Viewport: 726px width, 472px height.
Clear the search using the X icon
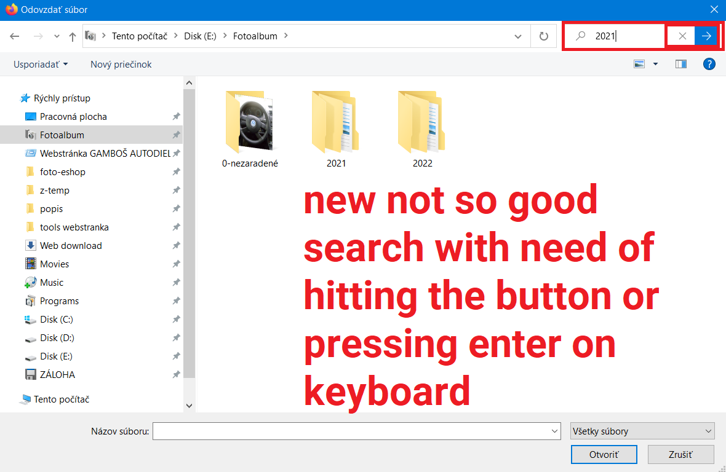(682, 36)
